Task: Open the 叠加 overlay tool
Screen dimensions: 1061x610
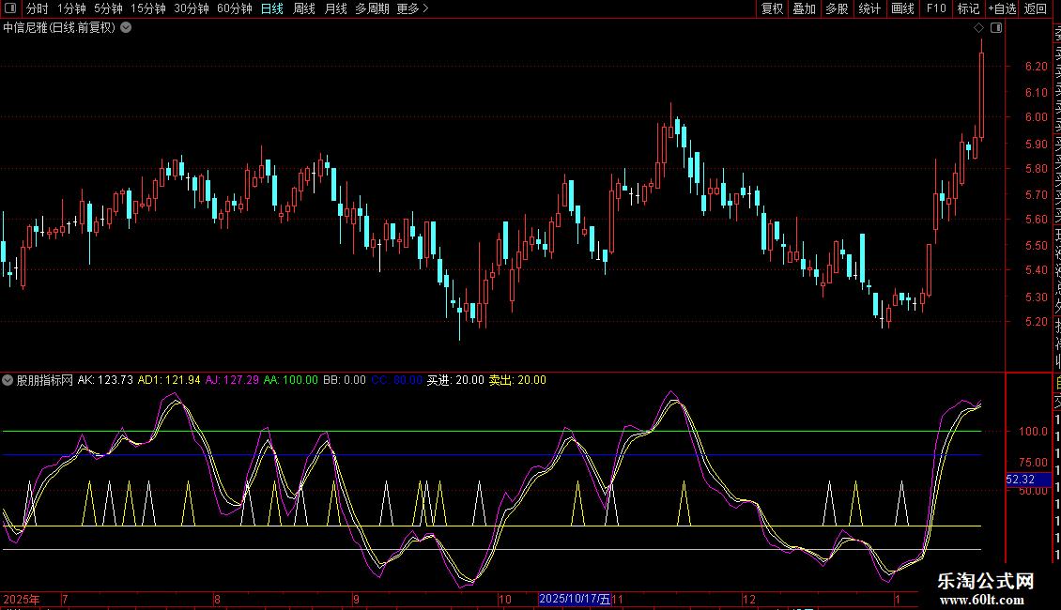Action: tap(804, 8)
